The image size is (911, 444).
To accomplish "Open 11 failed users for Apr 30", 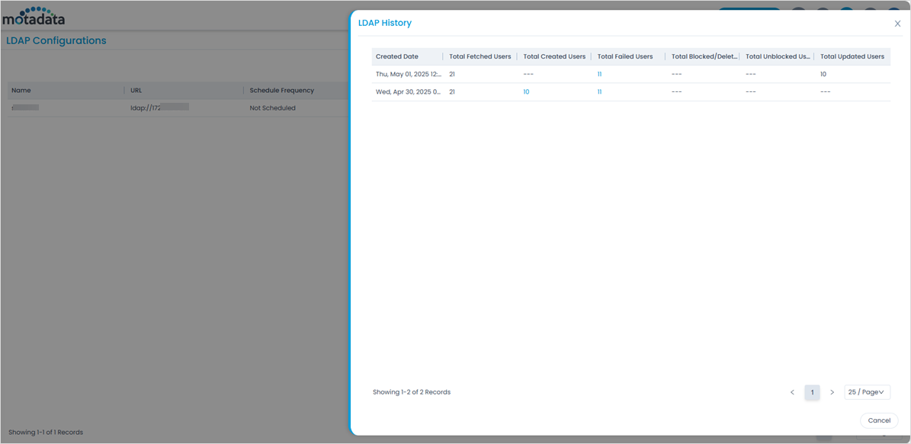I will [600, 91].
